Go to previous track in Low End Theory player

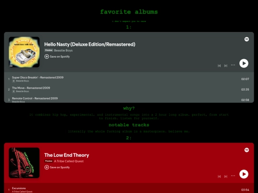click(219, 176)
